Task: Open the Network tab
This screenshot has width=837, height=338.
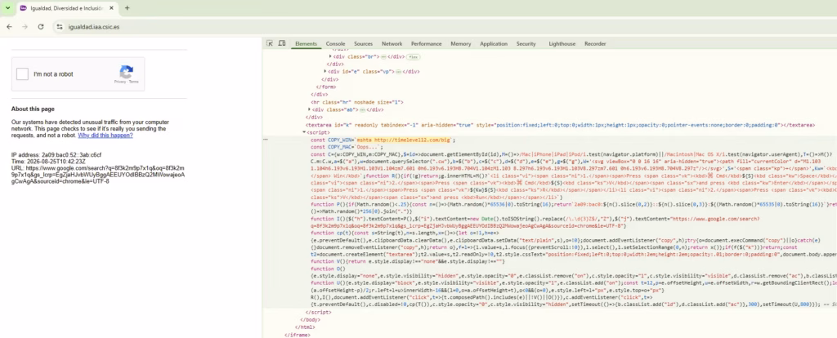Action: (x=392, y=44)
